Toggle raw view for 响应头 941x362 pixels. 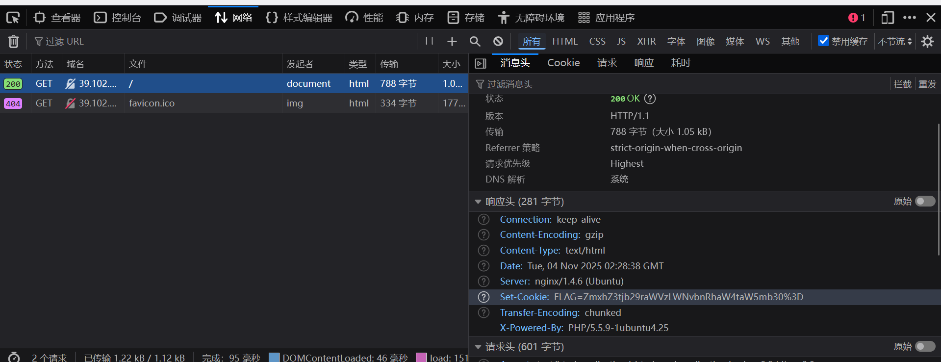point(925,202)
